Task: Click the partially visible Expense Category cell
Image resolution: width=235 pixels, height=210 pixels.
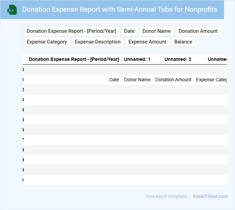Action: pyautogui.click(x=211, y=80)
